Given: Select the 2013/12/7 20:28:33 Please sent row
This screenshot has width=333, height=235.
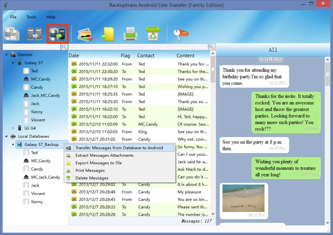Looking at the screenshot, I should (140, 207).
